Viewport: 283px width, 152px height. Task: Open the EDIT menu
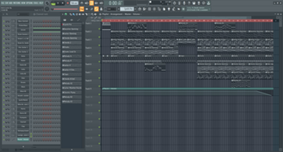[7, 3]
